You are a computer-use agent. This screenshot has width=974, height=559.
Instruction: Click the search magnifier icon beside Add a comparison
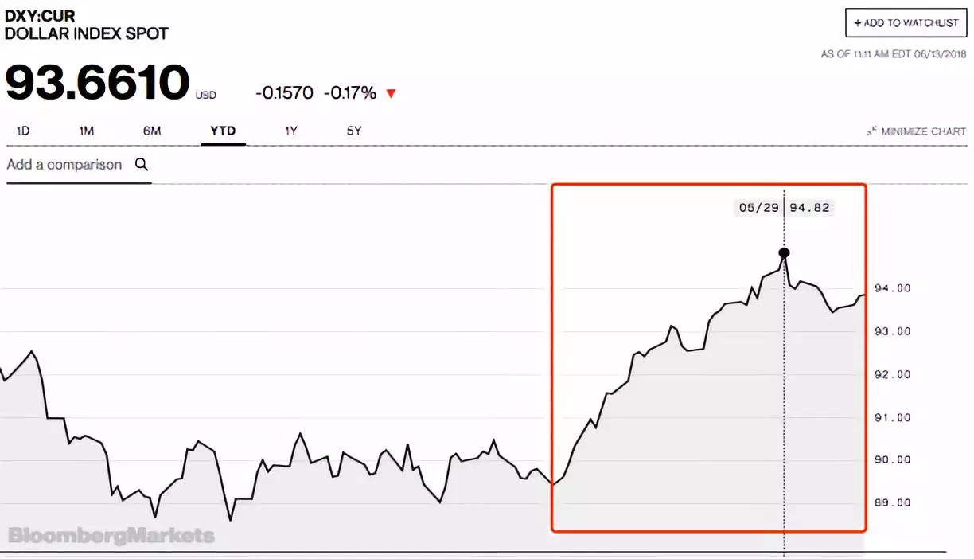(142, 165)
